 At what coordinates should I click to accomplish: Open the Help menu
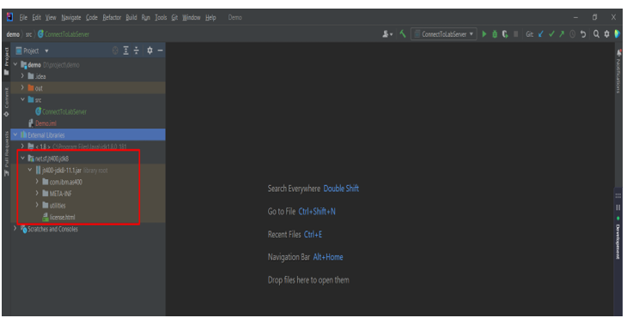coord(210,17)
